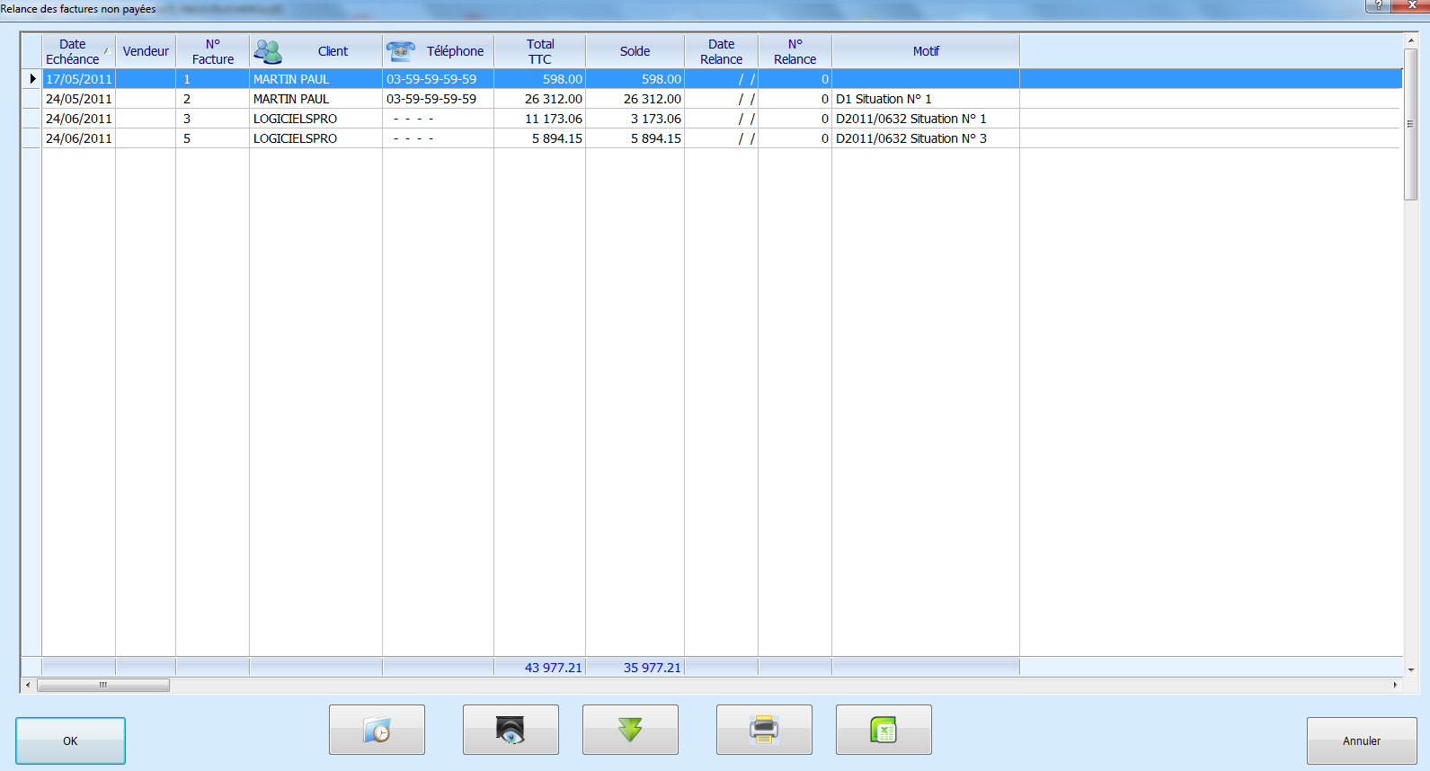Select the row D2011/0632 Situation N° 3
This screenshot has height=771, width=1430.
click(910, 138)
